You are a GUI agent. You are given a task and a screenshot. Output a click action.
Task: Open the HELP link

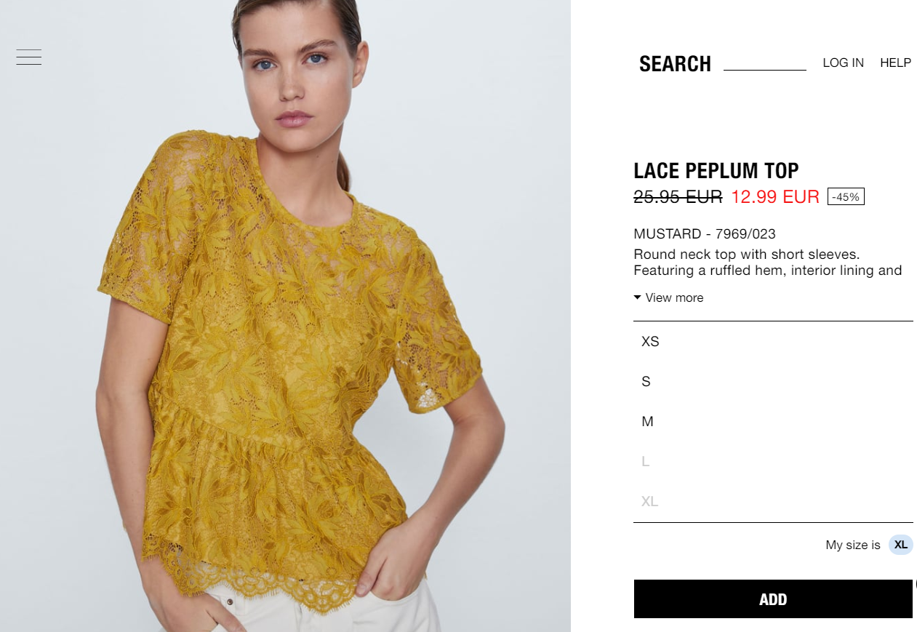895,63
